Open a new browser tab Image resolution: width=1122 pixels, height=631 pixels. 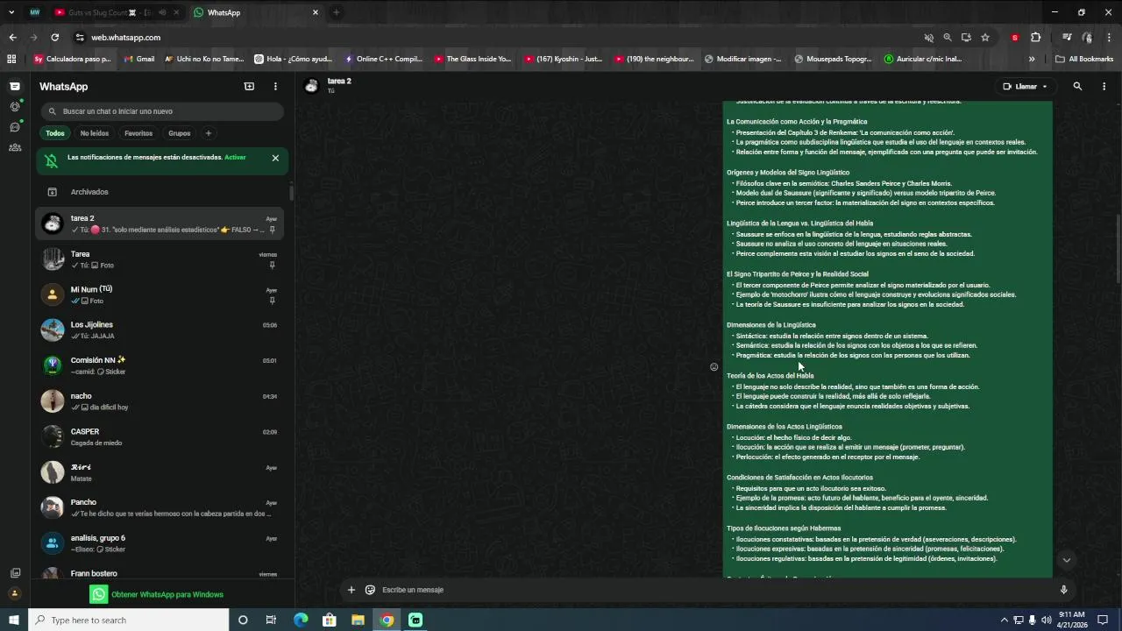tap(336, 12)
